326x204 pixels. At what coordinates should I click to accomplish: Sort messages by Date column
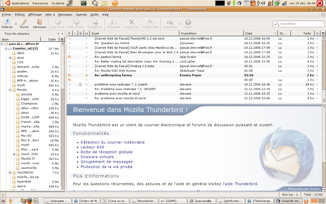261,33
